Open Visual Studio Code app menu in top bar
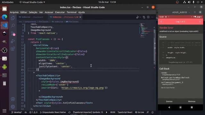205x115 pixels. 32,2
